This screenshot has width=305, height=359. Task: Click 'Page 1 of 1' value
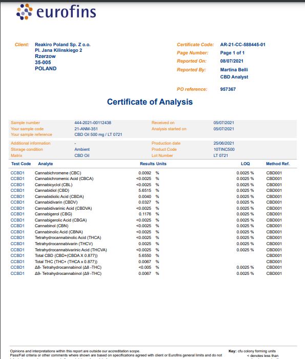(x=232, y=53)
